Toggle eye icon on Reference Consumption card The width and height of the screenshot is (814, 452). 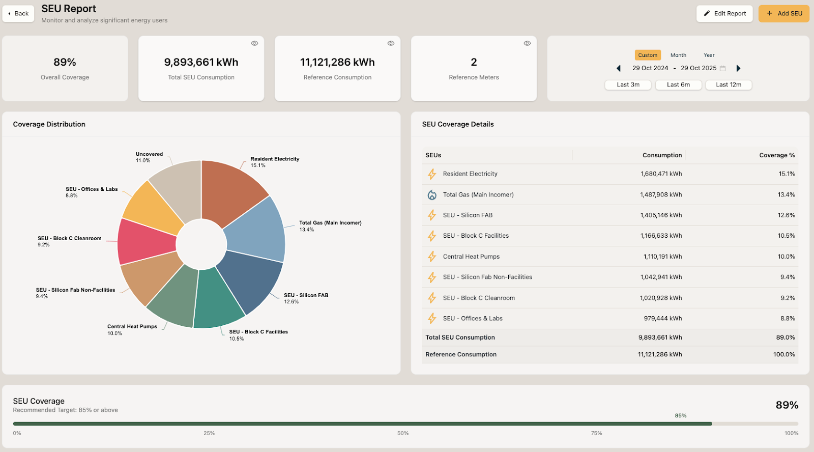tap(391, 43)
